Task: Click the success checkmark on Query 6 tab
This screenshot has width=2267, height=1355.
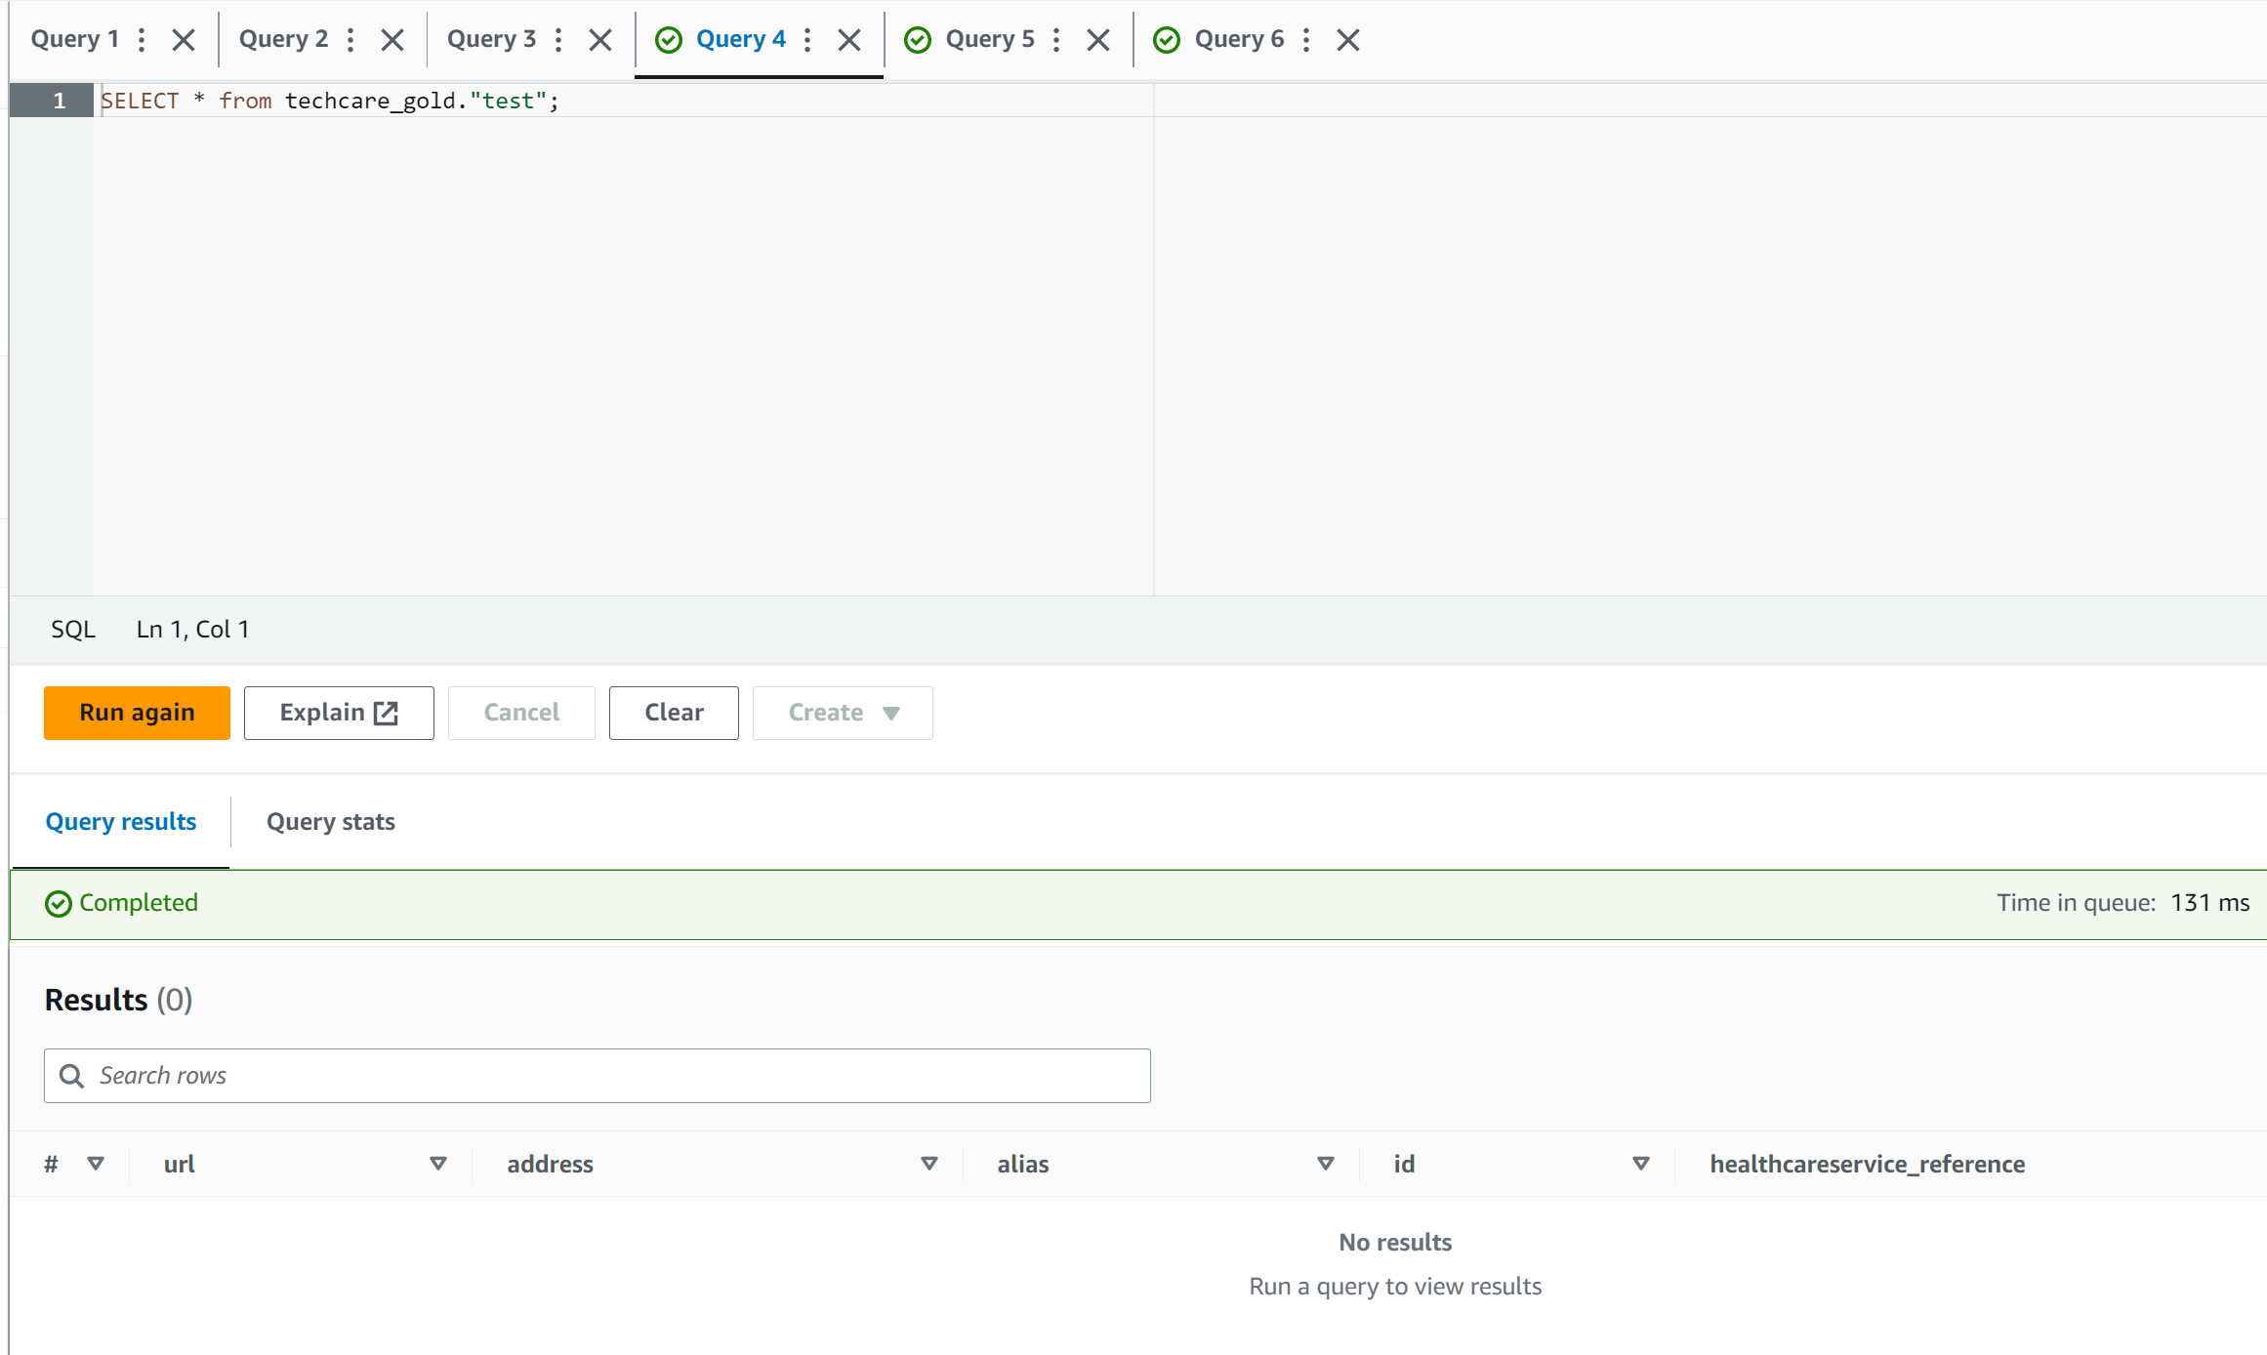Action: tap(1167, 39)
